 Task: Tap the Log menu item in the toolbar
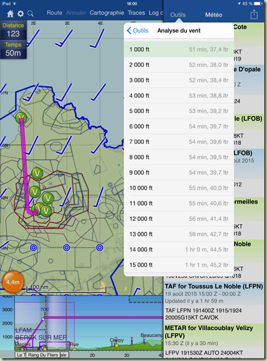point(156,12)
